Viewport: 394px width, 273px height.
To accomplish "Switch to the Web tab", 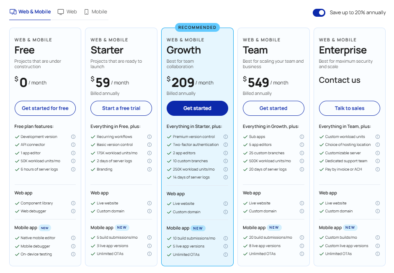I will click(x=67, y=12).
